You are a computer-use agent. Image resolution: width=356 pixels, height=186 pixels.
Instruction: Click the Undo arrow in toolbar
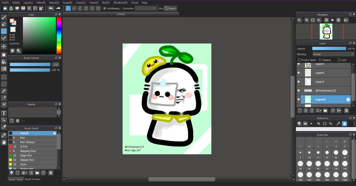[x=51, y=8]
